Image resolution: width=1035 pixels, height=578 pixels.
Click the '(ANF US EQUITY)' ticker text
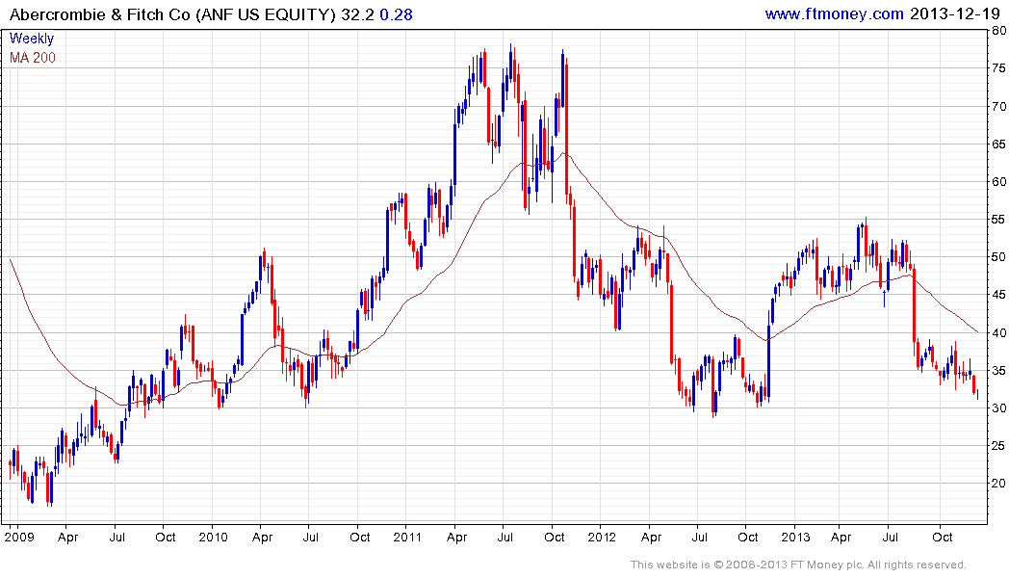[x=266, y=14]
